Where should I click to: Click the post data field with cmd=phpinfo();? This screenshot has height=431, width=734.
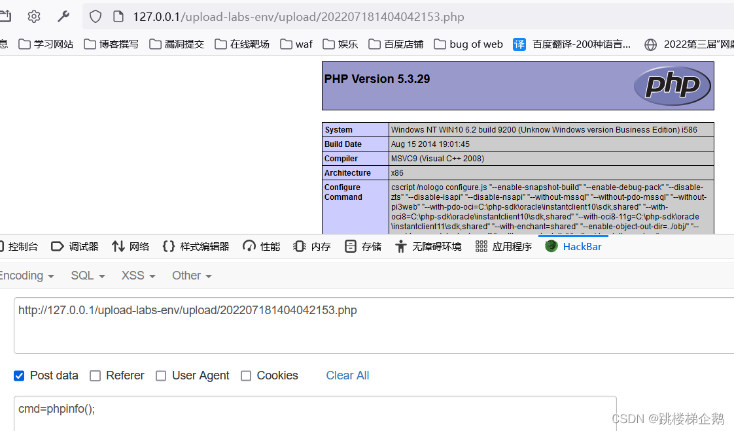tap(314, 410)
